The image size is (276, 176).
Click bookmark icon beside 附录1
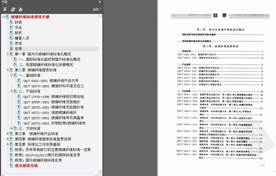11,150
